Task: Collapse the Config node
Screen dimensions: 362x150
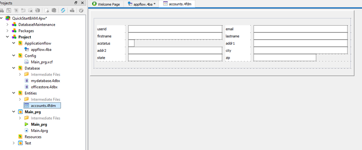Action: (14, 56)
